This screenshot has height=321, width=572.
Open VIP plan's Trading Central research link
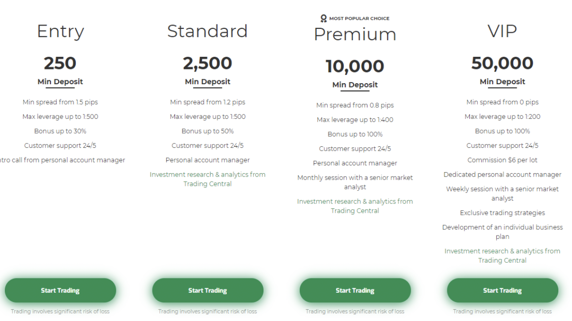(x=502, y=255)
